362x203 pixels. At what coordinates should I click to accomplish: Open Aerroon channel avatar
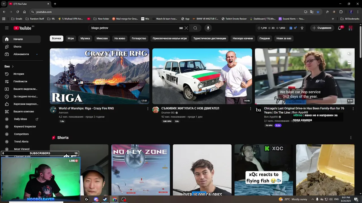[x=53, y=110]
